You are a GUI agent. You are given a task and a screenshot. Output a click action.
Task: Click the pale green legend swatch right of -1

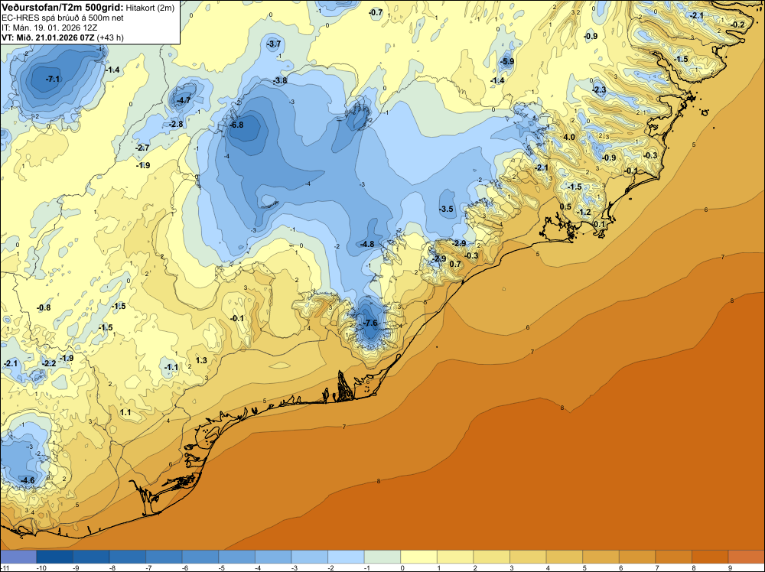[382, 557]
